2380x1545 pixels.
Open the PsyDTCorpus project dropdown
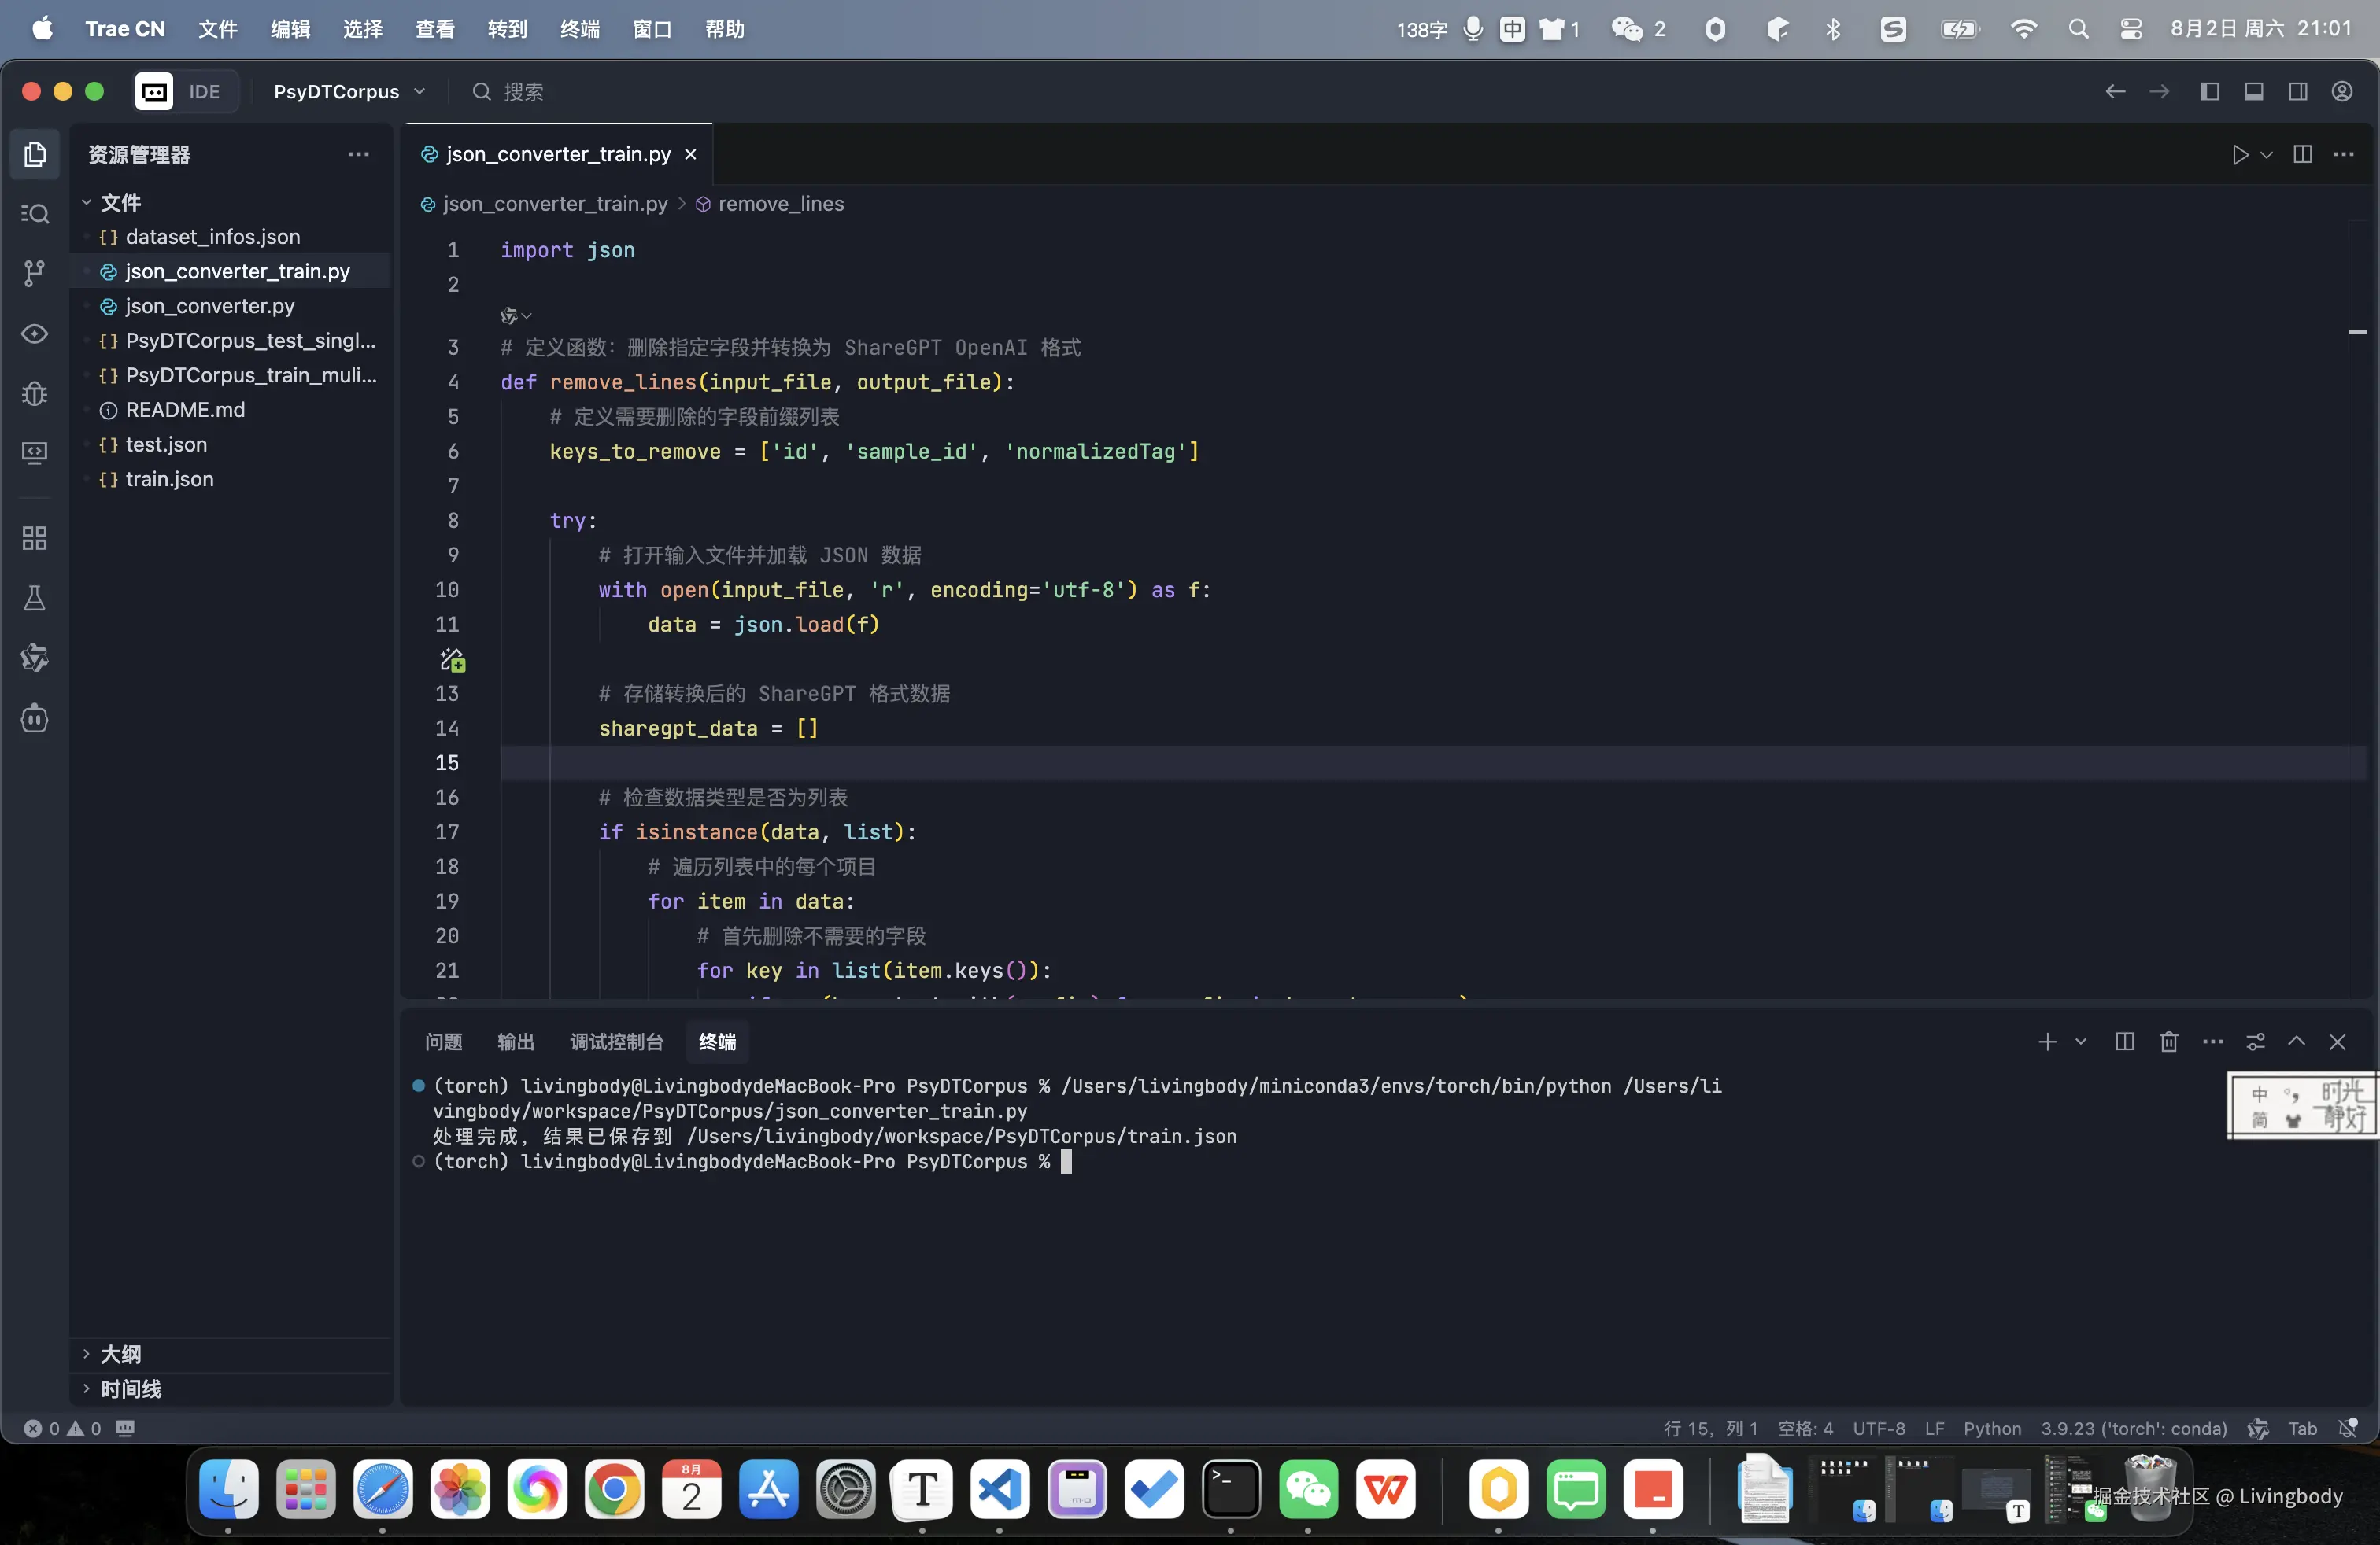[349, 92]
